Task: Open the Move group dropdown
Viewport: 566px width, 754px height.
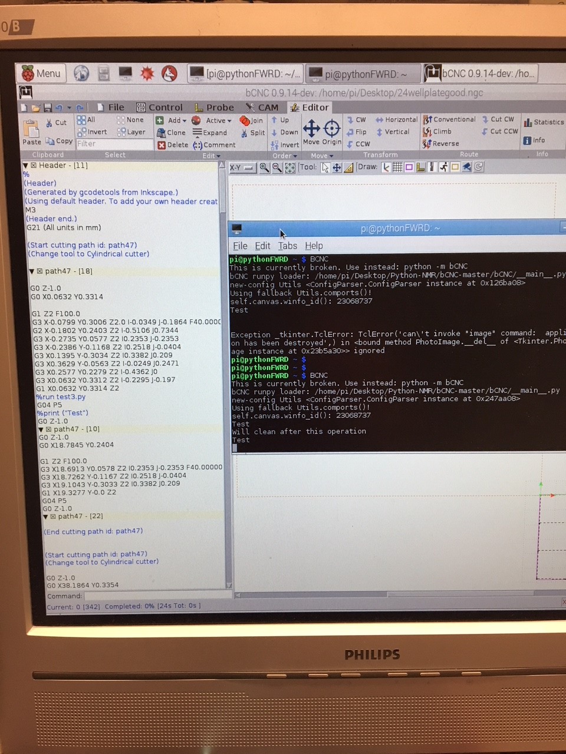Action: [322, 156]
